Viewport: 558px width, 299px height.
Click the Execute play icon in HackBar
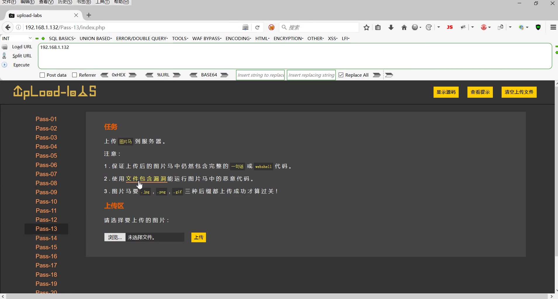(x=4, y=65)
